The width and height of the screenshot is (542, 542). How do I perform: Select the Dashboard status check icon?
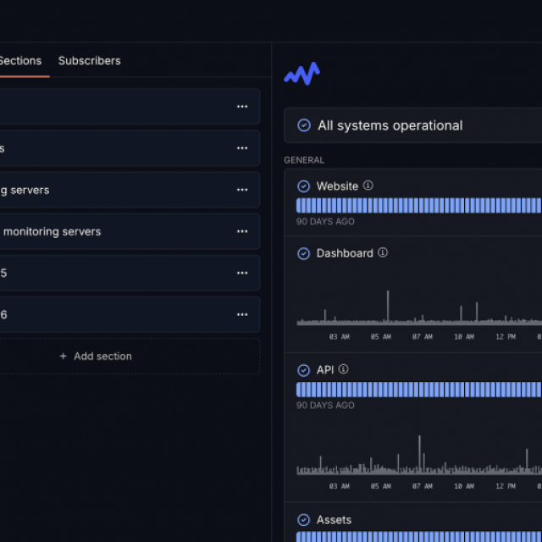(x=304, y=253)
